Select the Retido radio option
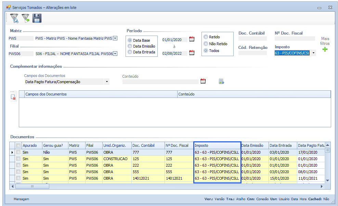 (x=206, y=37)
